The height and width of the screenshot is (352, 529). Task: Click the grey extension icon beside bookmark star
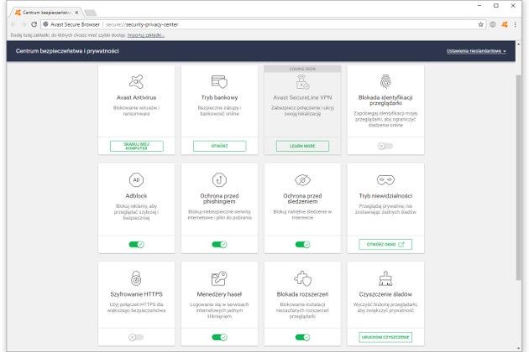pos(493,24)
